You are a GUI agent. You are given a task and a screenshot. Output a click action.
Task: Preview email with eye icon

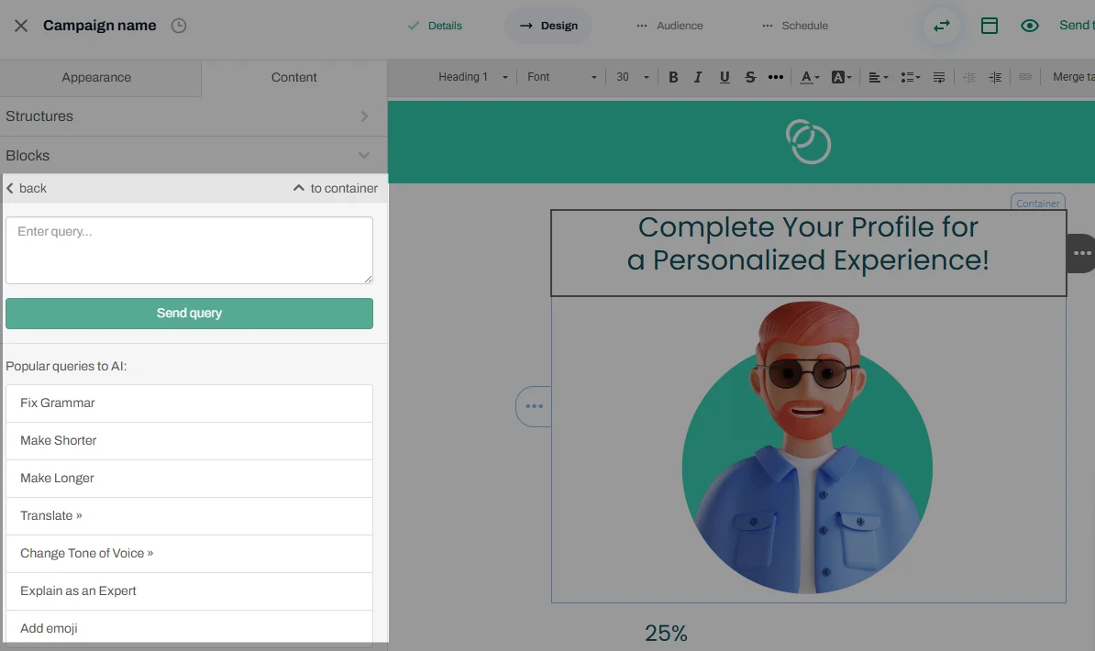pos(1029,26)
